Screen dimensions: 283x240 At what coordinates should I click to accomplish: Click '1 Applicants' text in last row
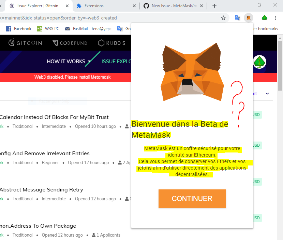(x=108, y=235)
